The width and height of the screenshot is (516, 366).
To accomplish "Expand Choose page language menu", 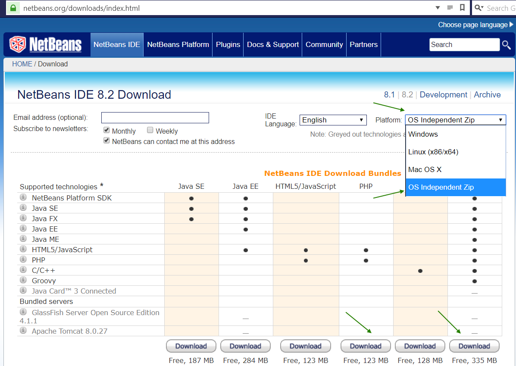I will (475, 25).
